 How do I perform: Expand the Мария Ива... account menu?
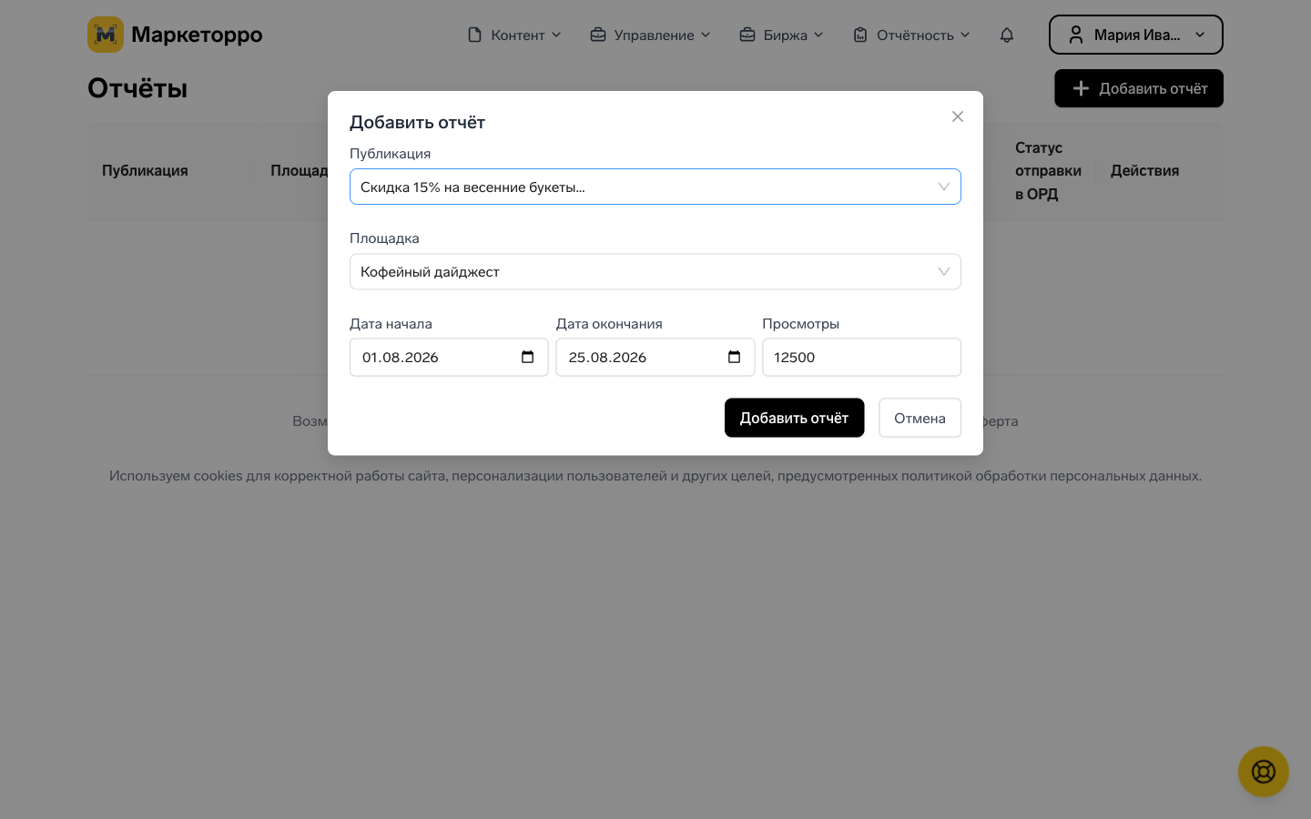1136,35
